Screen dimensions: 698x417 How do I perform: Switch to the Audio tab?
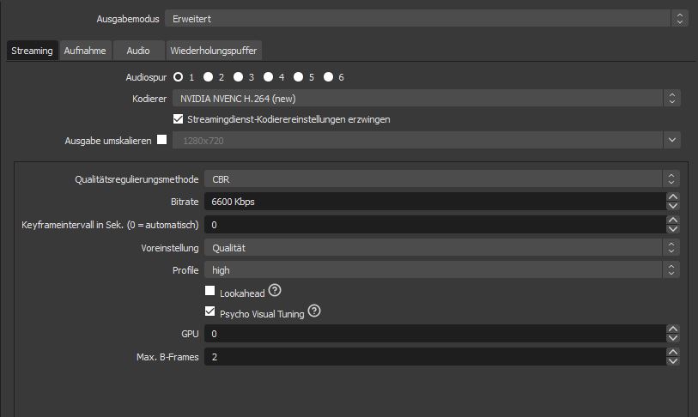tap(137, 51)
